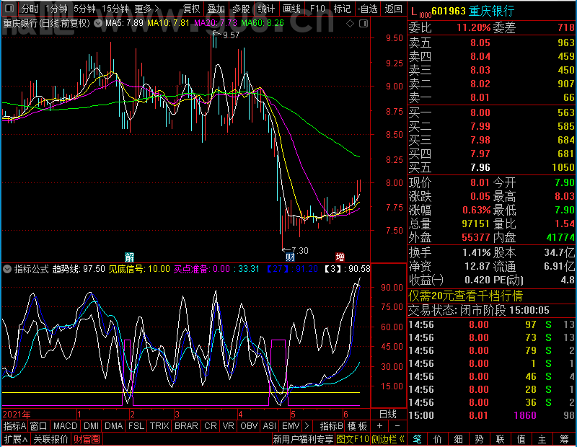Switch indicator to VR

pos(228,426)
